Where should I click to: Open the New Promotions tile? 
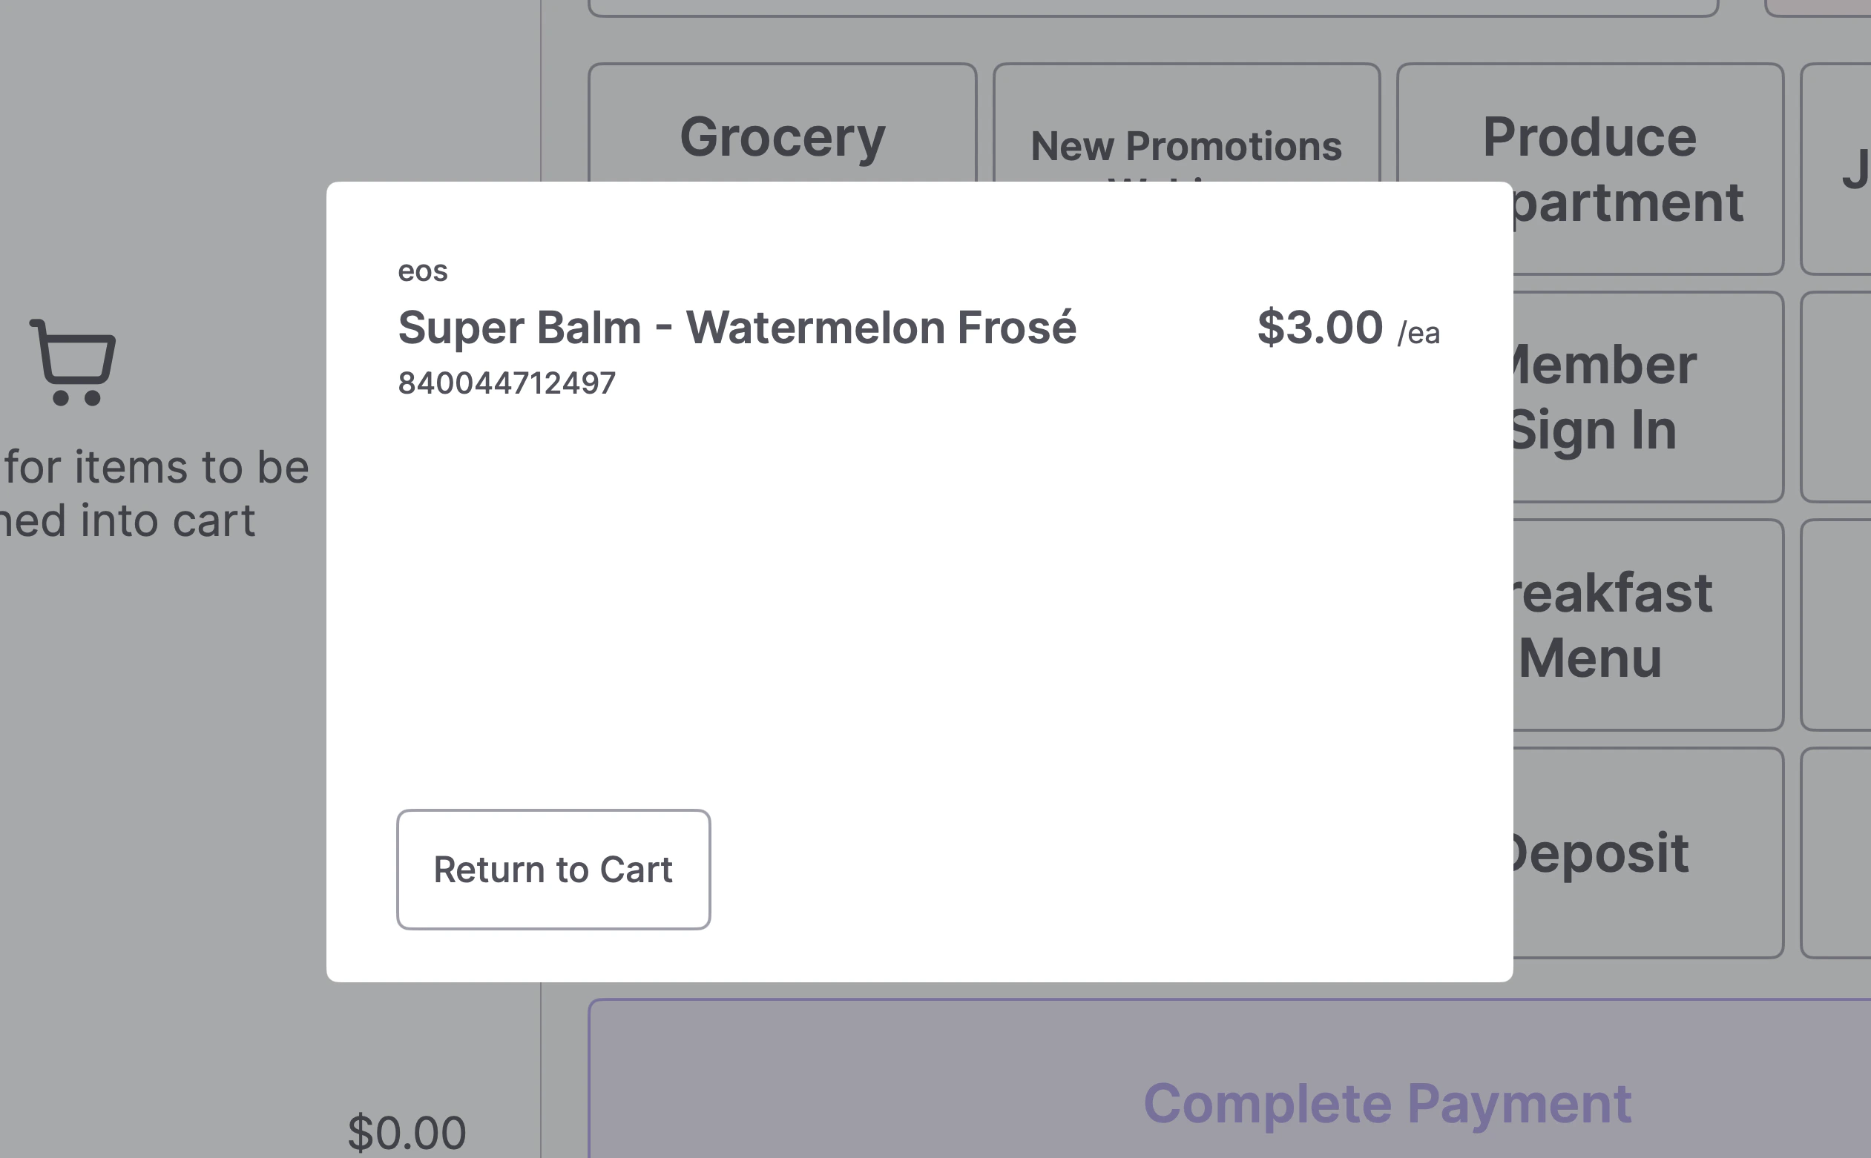point(1186,144)
